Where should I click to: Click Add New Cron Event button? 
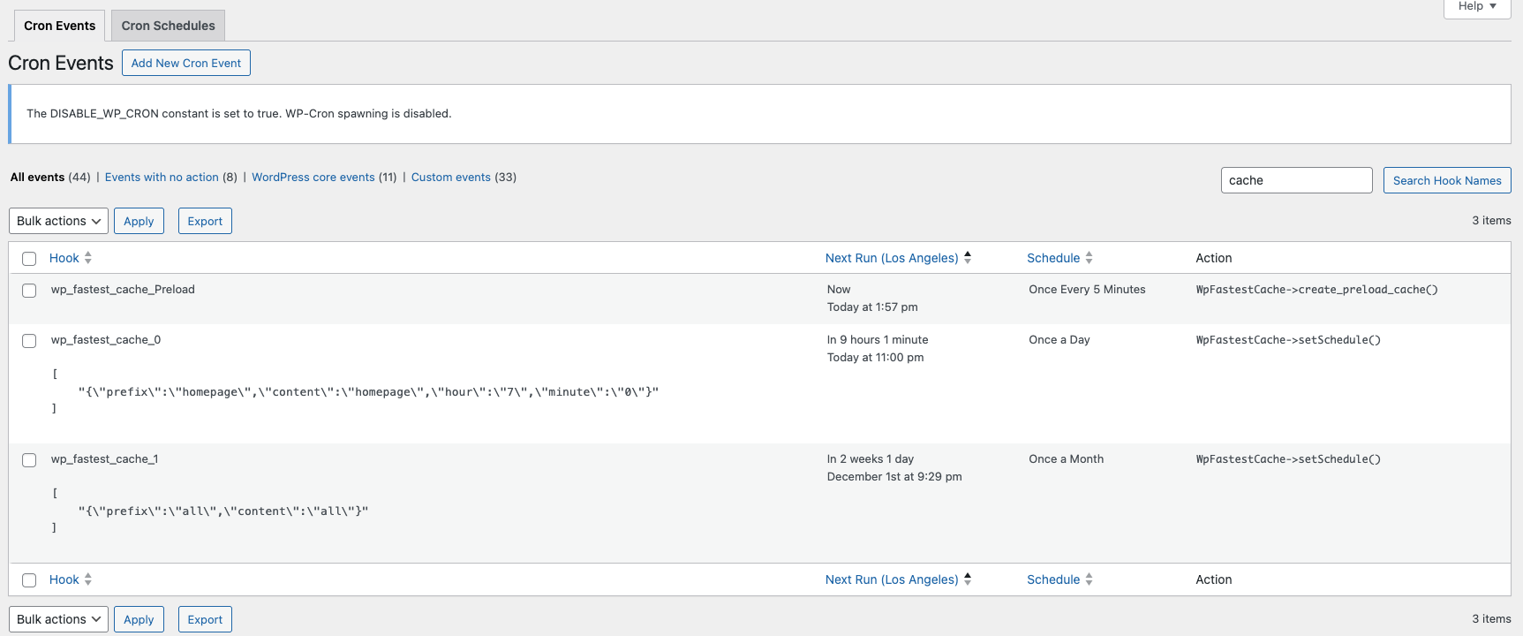[x=186, y=63]
